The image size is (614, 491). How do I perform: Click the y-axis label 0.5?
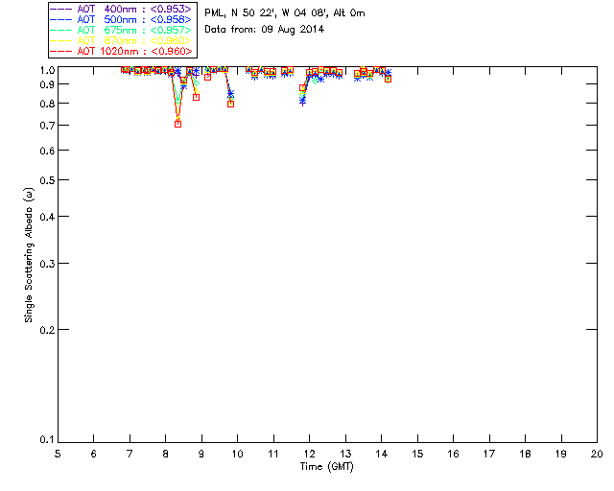tap(47, 180)
